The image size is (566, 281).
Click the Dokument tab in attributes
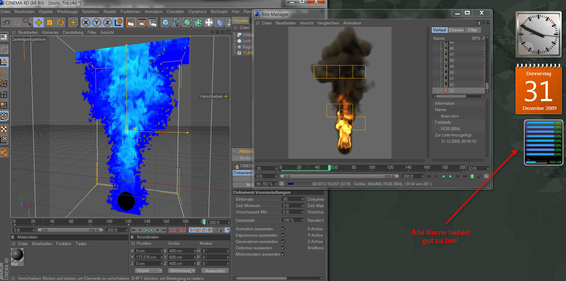tap(242, 173)
